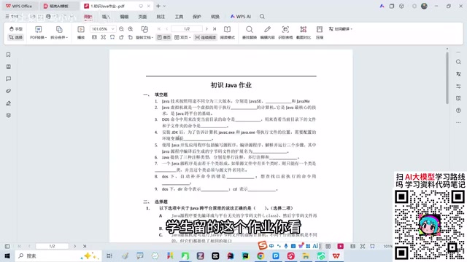This screenshot has height=262, width=467.
Task: Switch to the 工具 ribbon tab
Action: 179,17
